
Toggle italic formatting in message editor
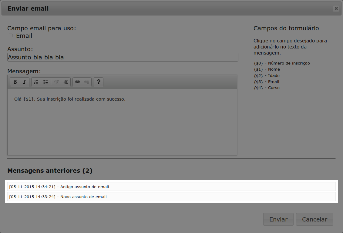(24, 82)
